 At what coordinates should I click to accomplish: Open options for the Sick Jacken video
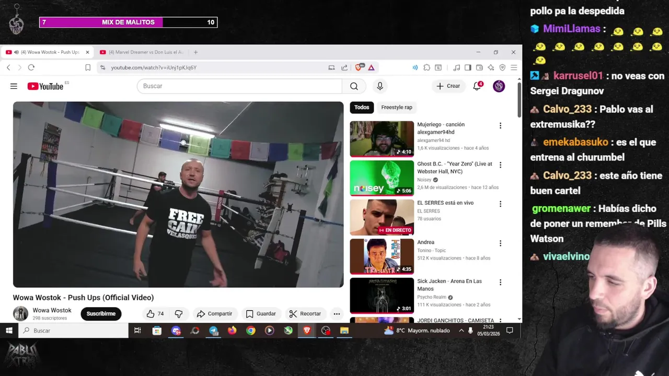500,282
